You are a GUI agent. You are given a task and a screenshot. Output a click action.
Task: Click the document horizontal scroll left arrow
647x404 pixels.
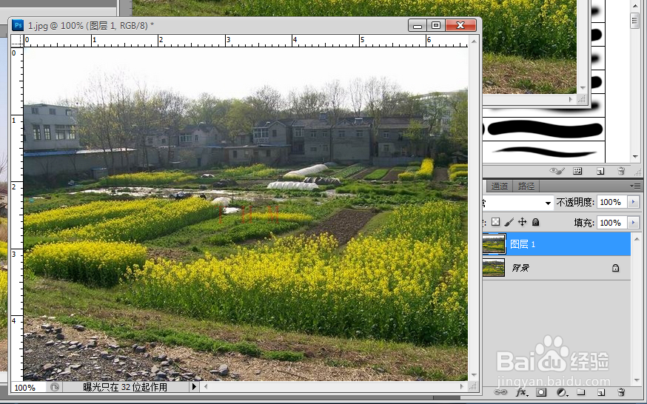(206, 387)
